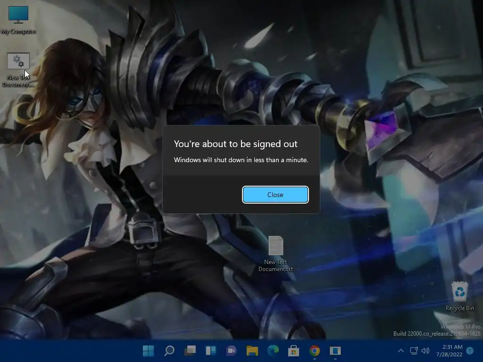
Task: Open Microsoft Store from taskbar
Action: pyautogui.click(x=293, y=351)
